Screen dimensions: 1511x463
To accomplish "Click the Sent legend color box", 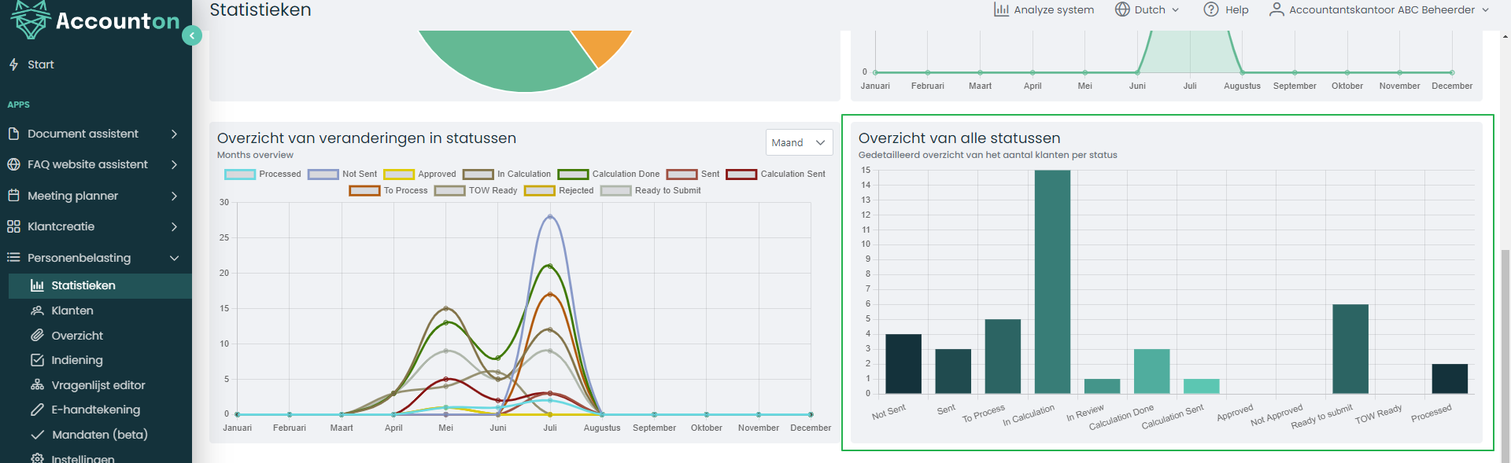I will (682, 175).
